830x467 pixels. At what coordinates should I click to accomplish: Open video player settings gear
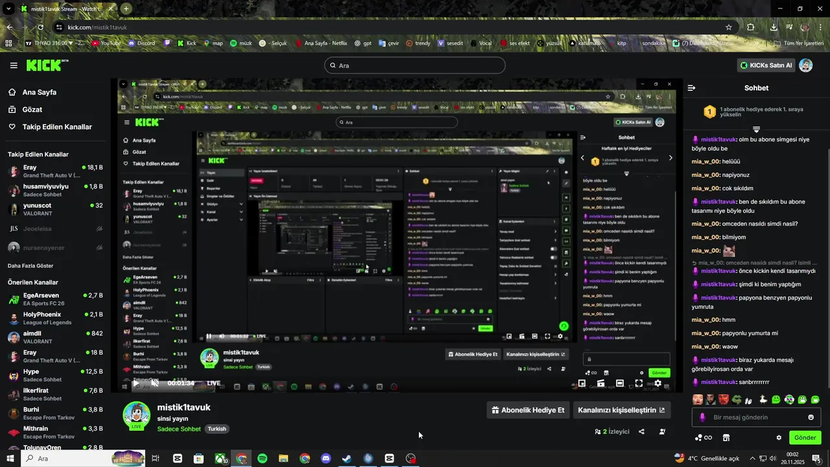tap(658, 383)
